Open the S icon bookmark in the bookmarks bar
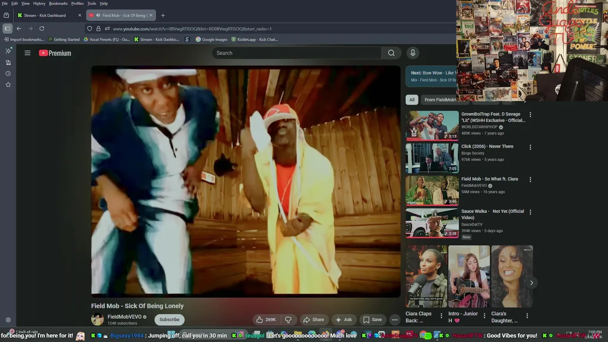Screen dimensions: 608x342 click(187, 39)
